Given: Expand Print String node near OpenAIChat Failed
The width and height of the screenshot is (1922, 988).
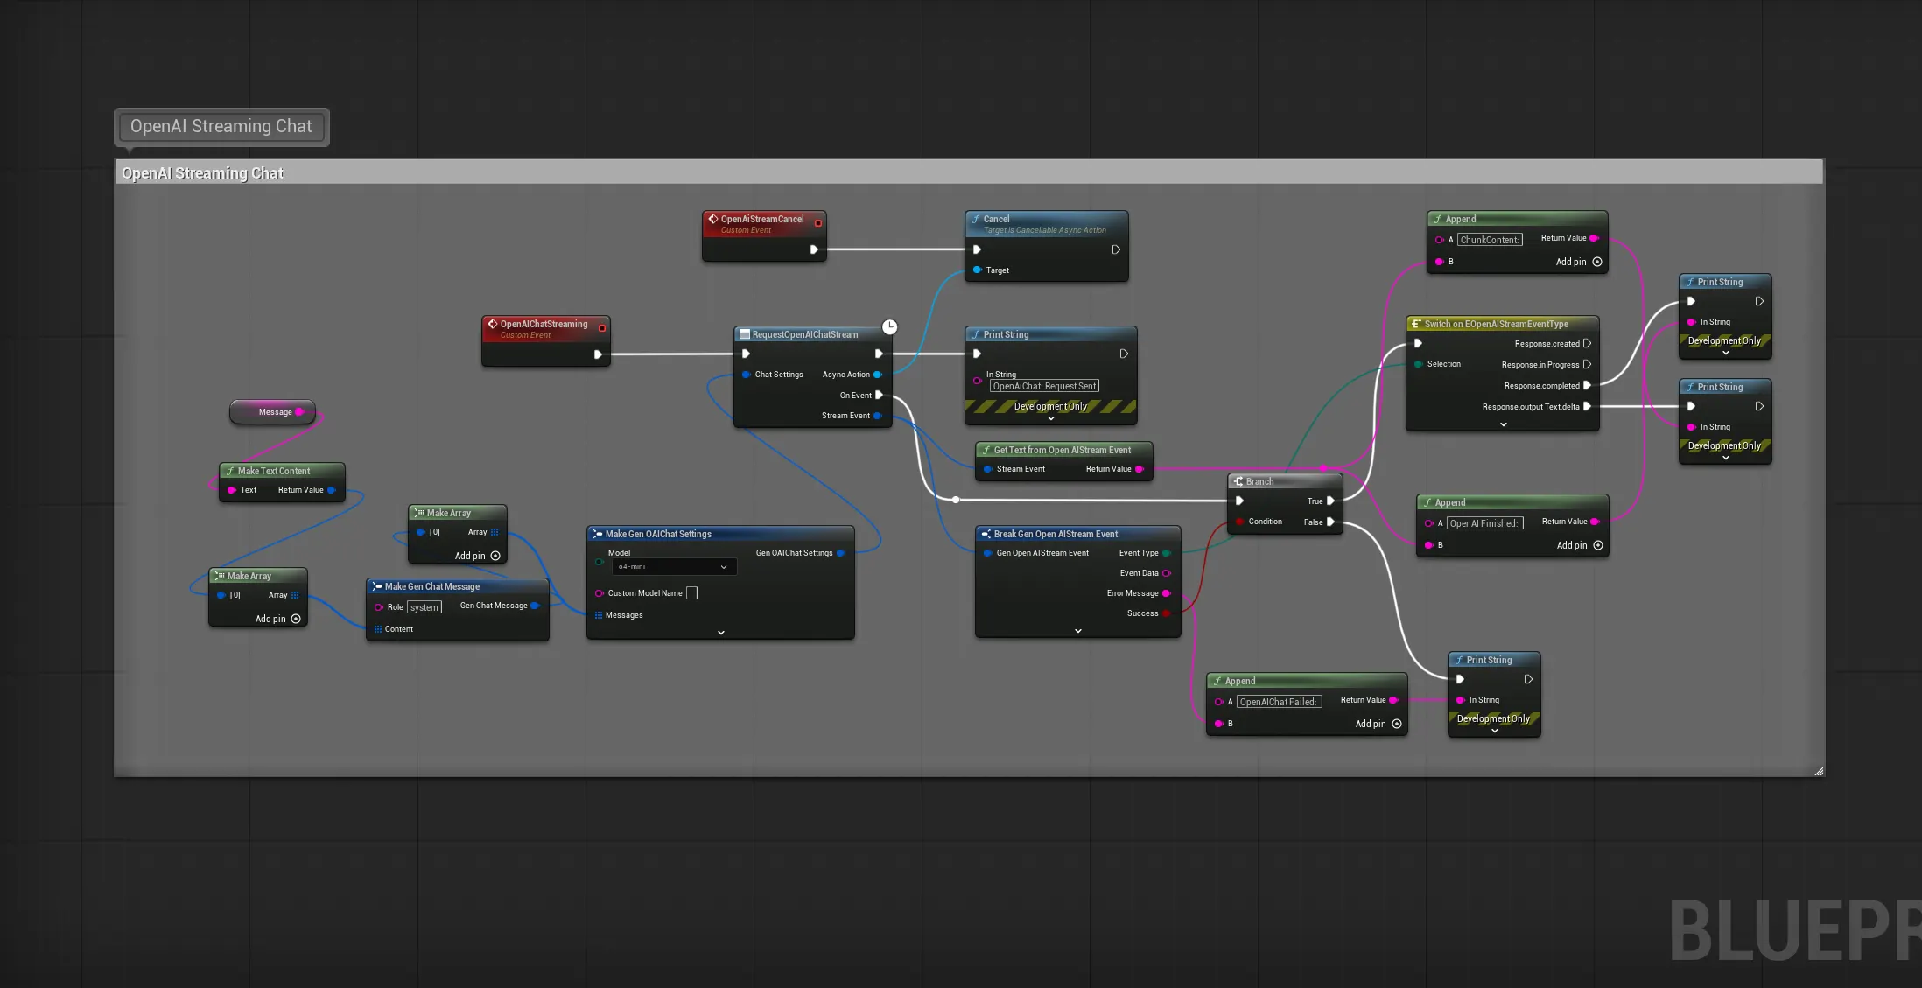Looking at the screenshot, I should pos(1495,731).
